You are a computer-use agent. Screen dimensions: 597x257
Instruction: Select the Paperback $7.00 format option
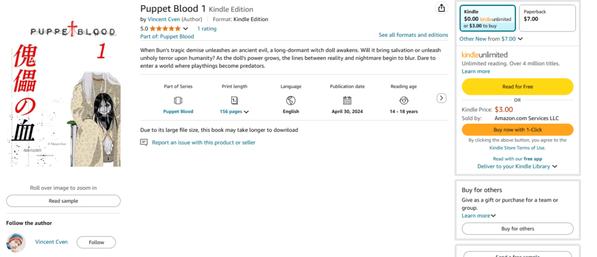tap(547, 18)
